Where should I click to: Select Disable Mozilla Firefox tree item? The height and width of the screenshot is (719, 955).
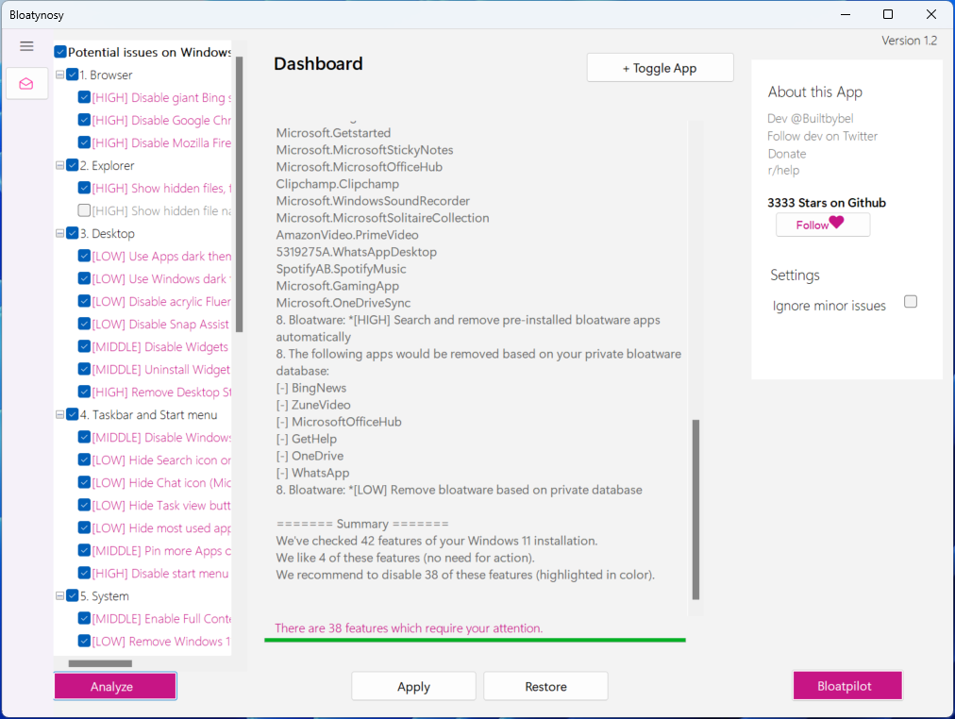(161, 143)
